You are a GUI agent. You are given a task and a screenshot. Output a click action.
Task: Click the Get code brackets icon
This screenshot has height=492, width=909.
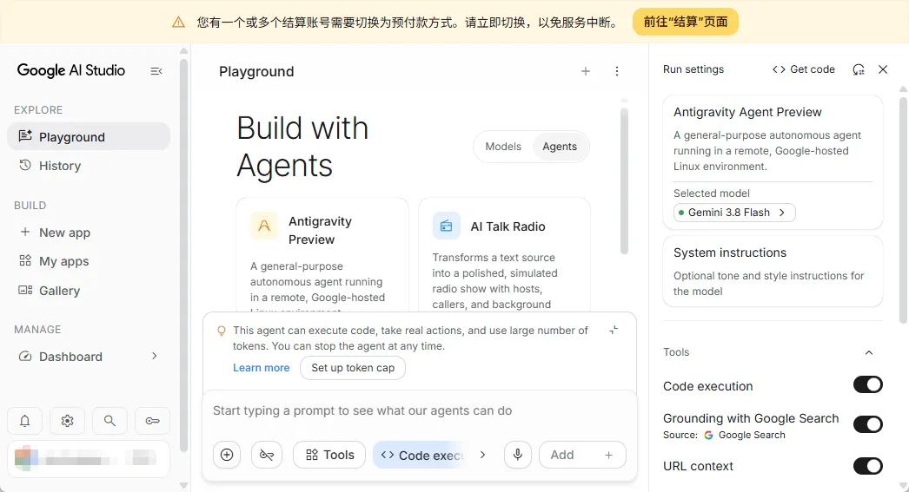pos(779,69)
